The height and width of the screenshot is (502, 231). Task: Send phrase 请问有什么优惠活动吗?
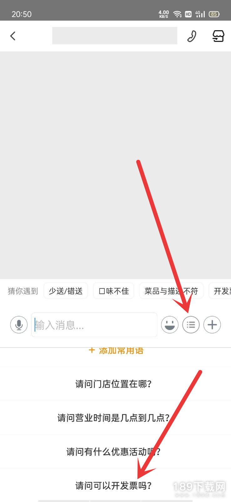[x=114, y=451]
